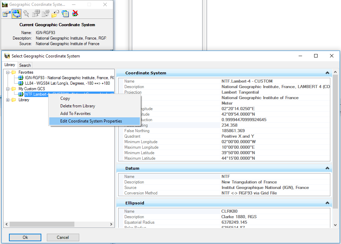Click grayed import-from-globe document icon
This screenshot has height=244, width=341.
[x=45, y=13]
